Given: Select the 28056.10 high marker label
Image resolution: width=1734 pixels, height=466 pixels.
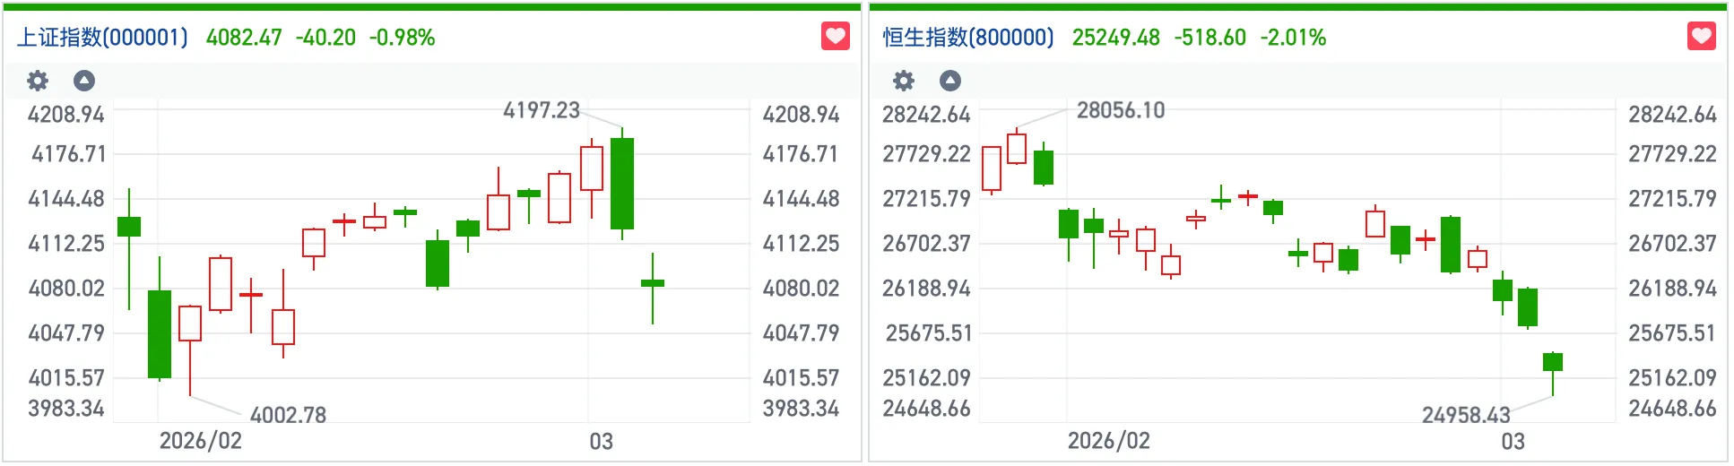Looking at the screenshot, I should coord(1121,110).
